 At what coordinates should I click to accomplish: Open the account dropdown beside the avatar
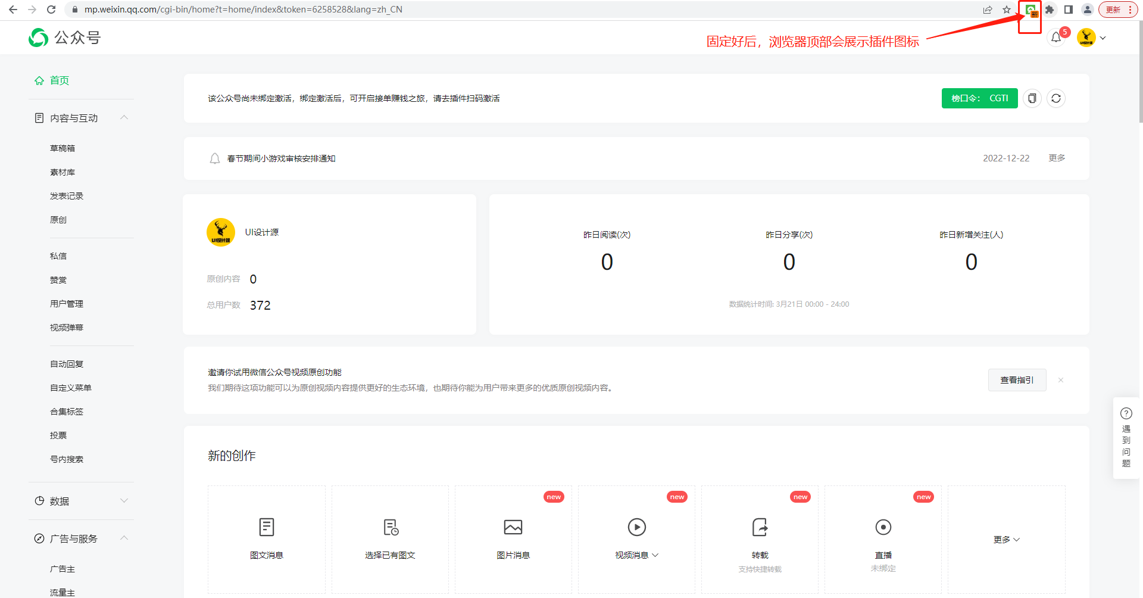(1103, 38)
